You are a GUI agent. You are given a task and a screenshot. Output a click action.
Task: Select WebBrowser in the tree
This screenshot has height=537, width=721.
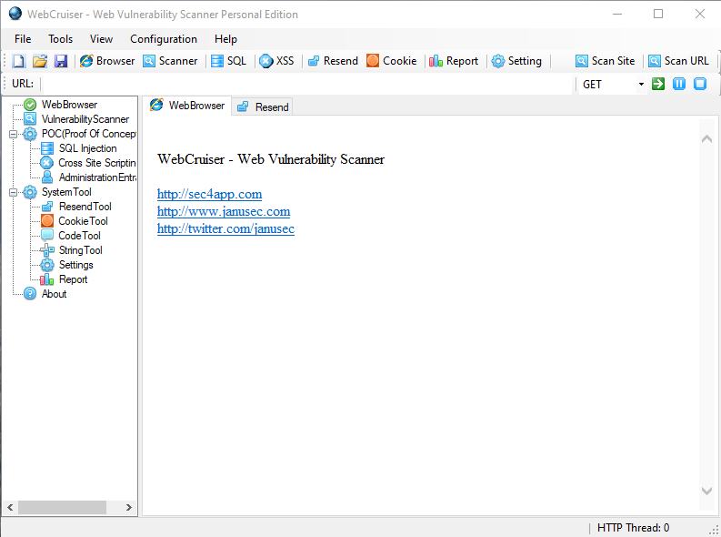(x=69, y=105)
